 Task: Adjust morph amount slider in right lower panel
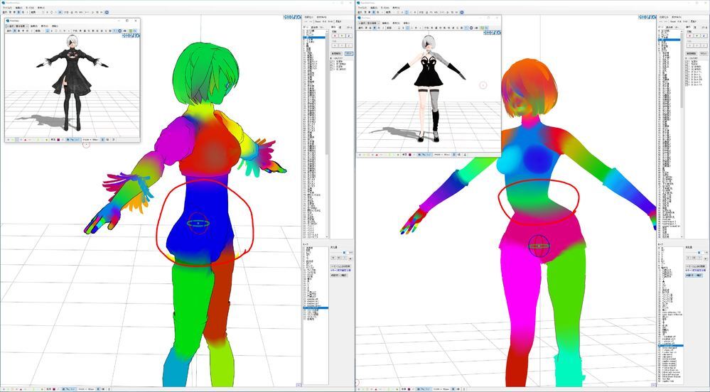click(692, 252)
